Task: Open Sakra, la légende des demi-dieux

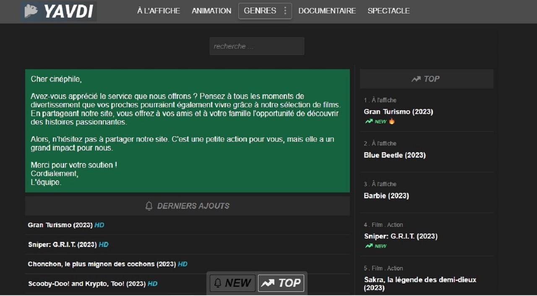Action: point(420,284)
